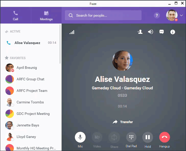186x151 pixels.
Task: Click Carmine Toombs' avatar picture
Action: click(x=10, y=102)
